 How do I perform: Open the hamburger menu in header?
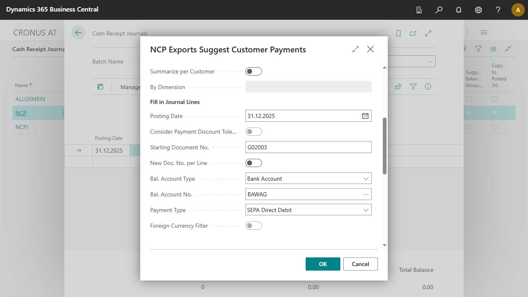coord(484,32)
